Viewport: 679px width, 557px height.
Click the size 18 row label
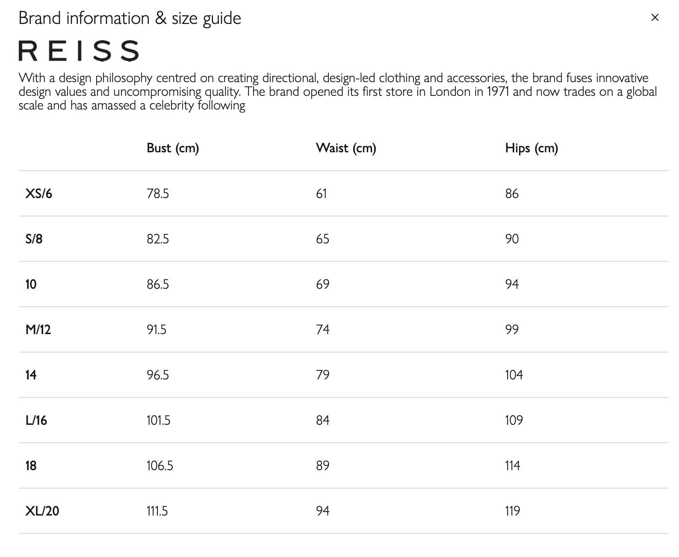(31, 466)
